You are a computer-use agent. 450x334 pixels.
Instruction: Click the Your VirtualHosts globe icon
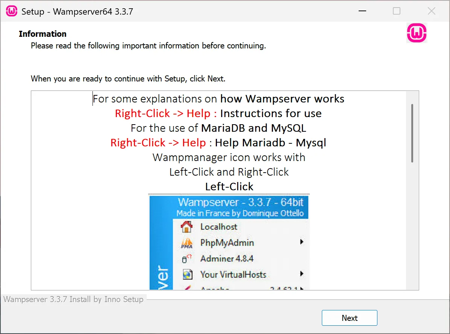(x=186, y=274)
